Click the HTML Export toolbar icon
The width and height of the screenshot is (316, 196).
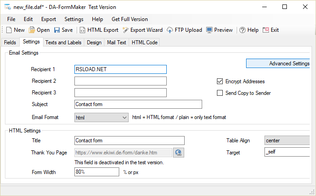coord(82,30)
